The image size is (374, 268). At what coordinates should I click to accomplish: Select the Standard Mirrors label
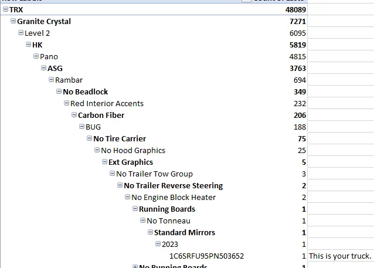tap(185, 232)
